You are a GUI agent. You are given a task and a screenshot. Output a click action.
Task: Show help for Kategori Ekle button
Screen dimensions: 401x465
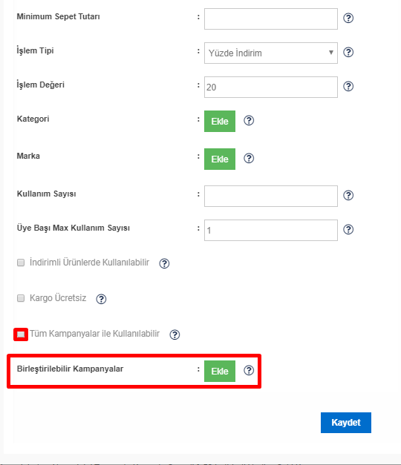(249, 120)
